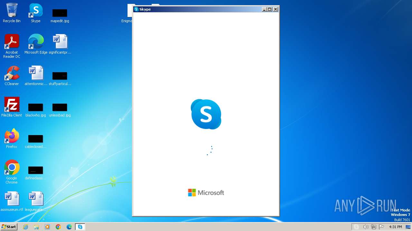Launch CCleaner from the desktop

pyautogui.click(x=12, y=76)
